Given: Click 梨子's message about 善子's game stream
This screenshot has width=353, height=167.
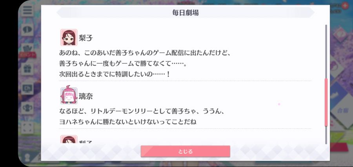Looking at the screenshot, I should pos(146,63).
